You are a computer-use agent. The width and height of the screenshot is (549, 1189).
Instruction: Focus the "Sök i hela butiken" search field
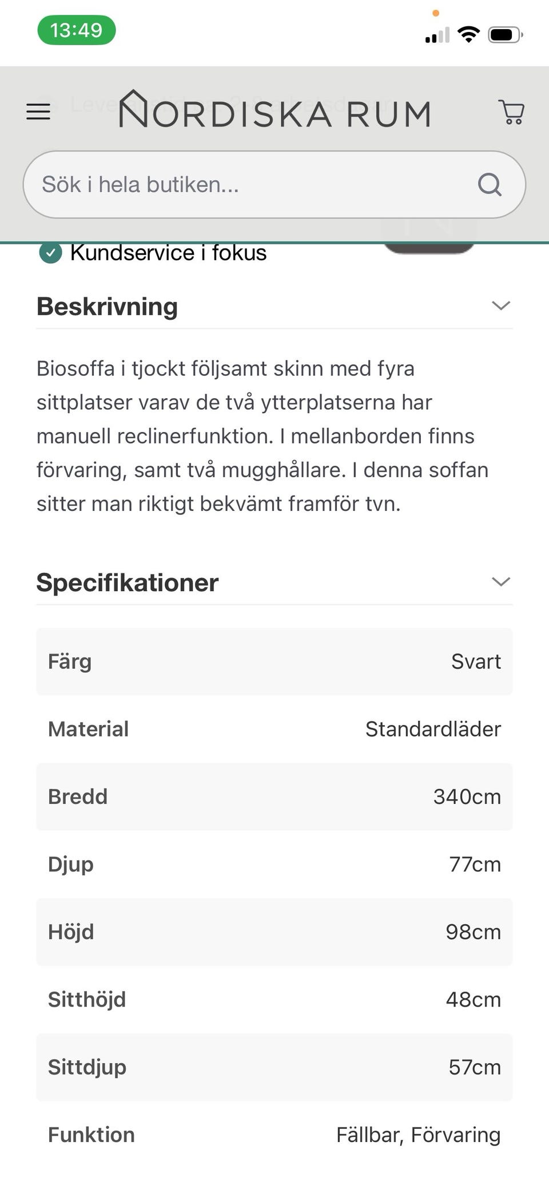[252, 185]
